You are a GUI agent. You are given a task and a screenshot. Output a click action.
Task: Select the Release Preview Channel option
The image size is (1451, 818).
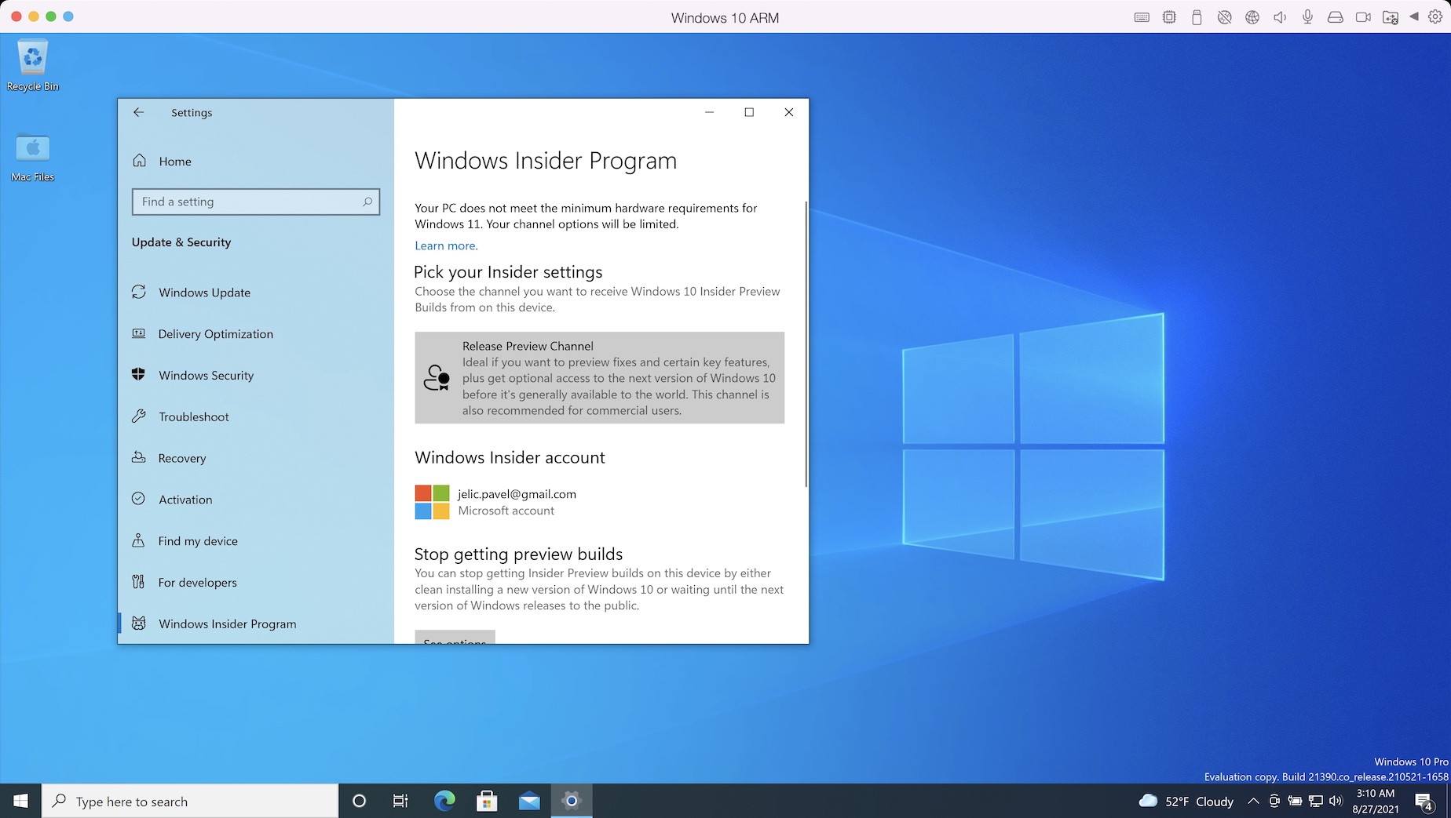pos(599,378)
